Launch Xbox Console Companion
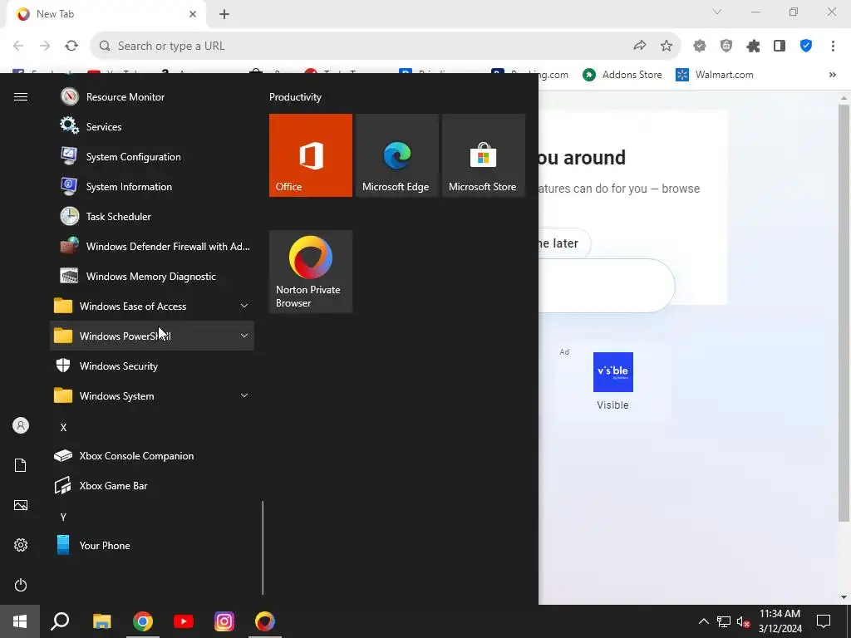 [152, 456]
